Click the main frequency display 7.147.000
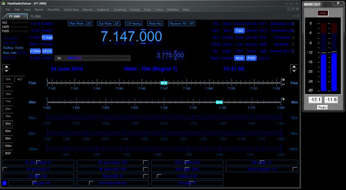Screen dimensions: 346x190 [x=132, y=36]
